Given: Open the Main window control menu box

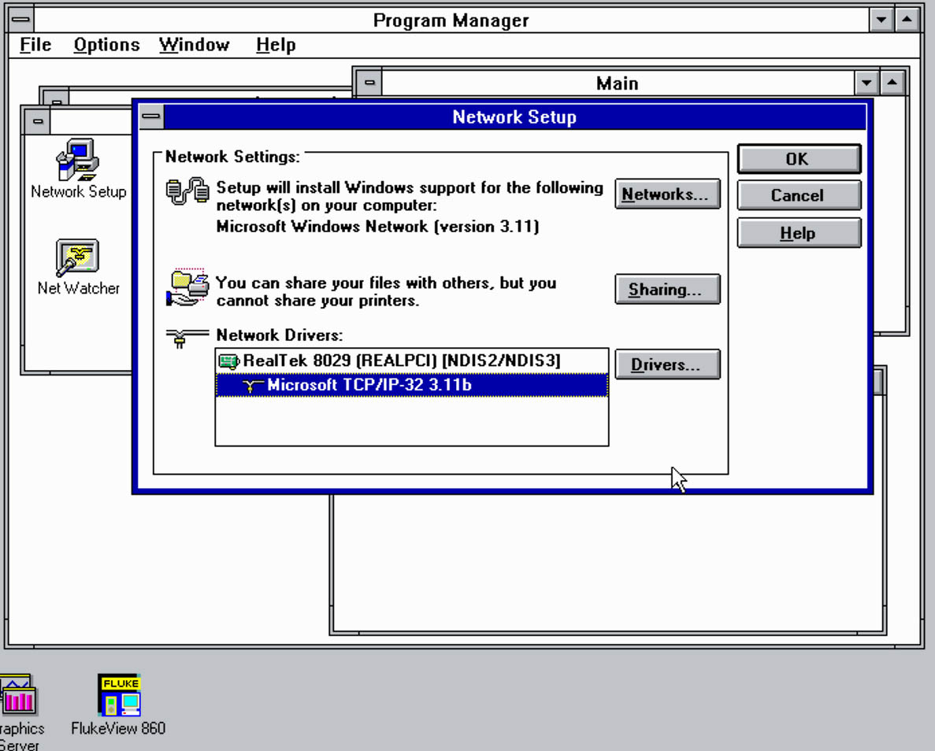Looking at the screenshot, I should click(x=369, y=83).
